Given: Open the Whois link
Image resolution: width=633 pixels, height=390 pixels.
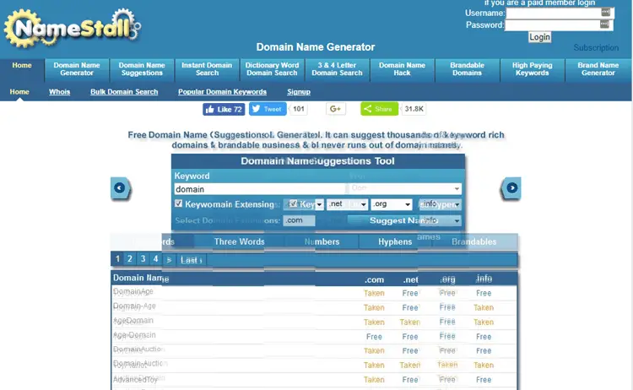Looking at the screenshot, I should click(x=59, y=92).
